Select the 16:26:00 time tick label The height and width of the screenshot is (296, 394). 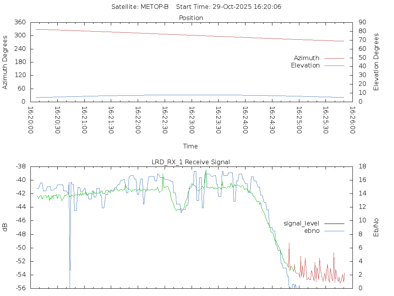click(352, 121)
